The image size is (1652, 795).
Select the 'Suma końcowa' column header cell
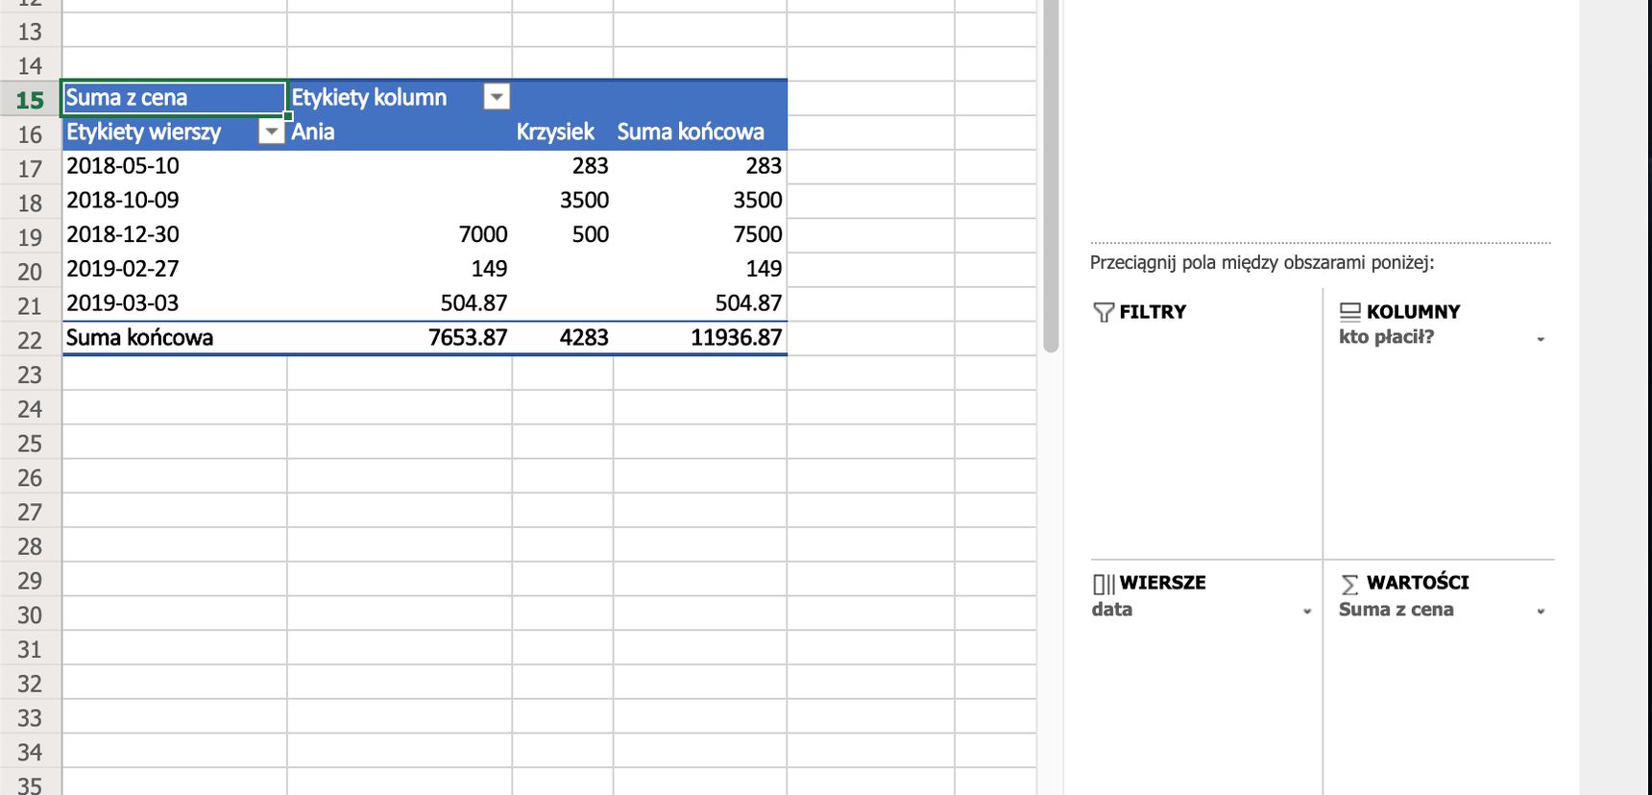(x=700, y=132)
